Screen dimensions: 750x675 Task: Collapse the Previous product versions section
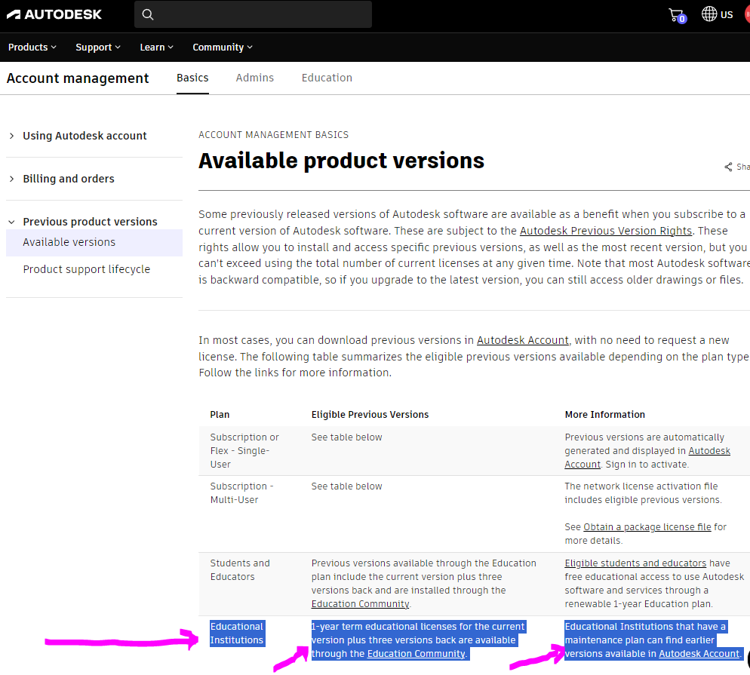click(90, 221)
